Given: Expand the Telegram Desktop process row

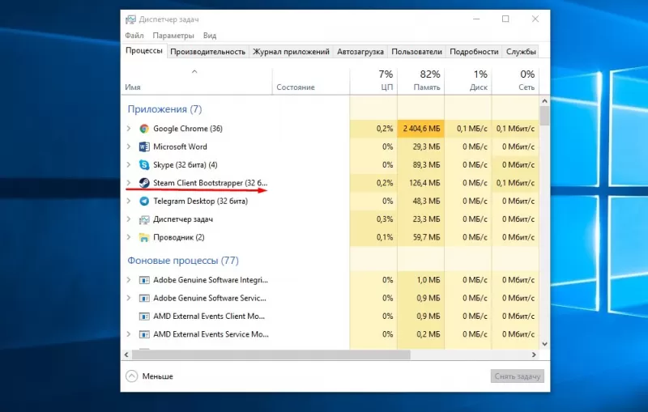Looking at the screenshot, I should point(129,201).
